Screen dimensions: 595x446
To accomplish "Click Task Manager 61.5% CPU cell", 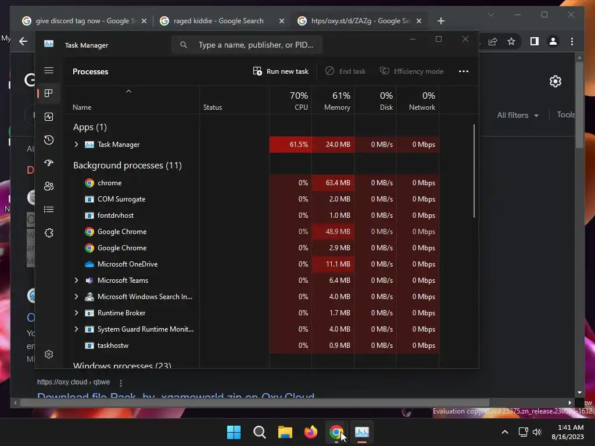I will 291,145.
